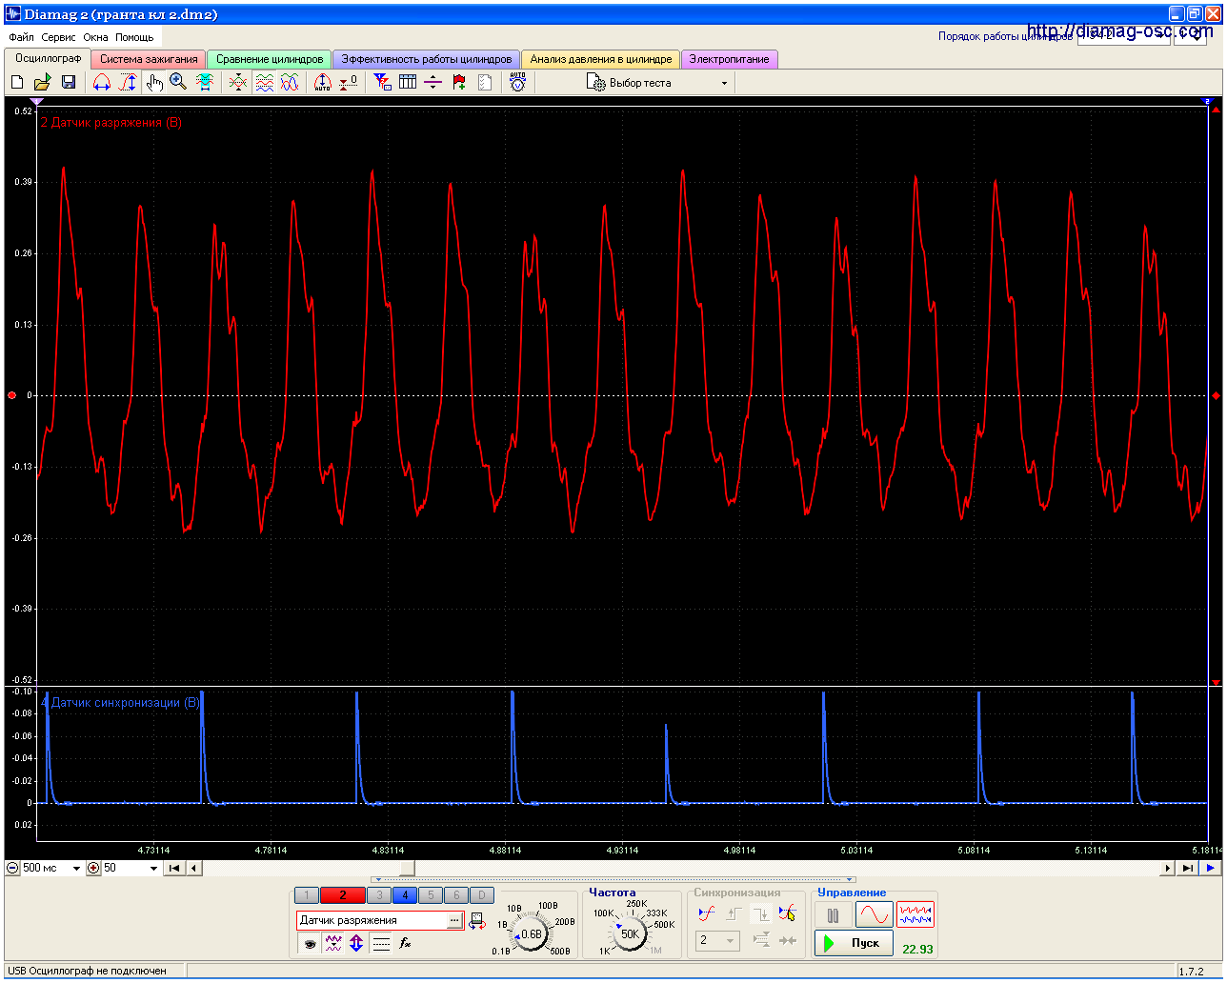Viewport: 1227px width, 983px height.
Task: Select the blue channel 4 button
Action: [x=405, y=895]
